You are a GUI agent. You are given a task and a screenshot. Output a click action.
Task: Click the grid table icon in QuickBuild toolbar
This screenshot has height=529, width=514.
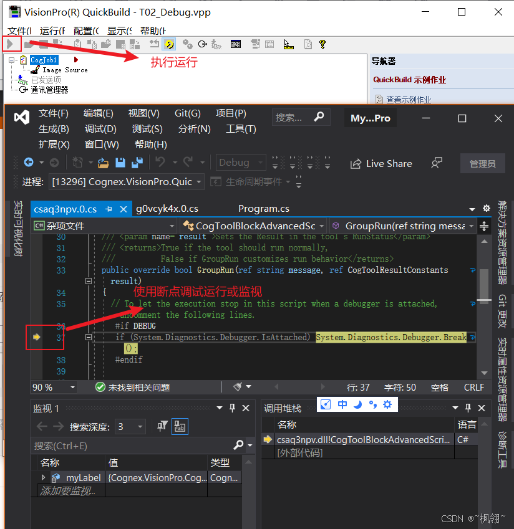269,44
